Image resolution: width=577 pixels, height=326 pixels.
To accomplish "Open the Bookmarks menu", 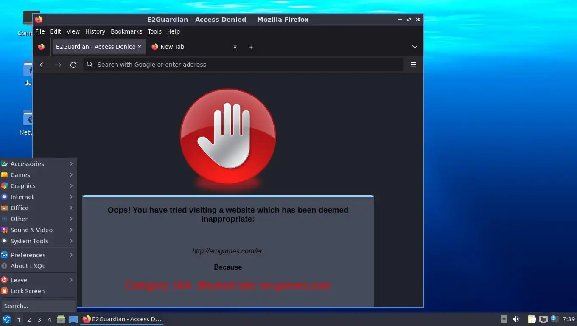I will coord(126,31).
